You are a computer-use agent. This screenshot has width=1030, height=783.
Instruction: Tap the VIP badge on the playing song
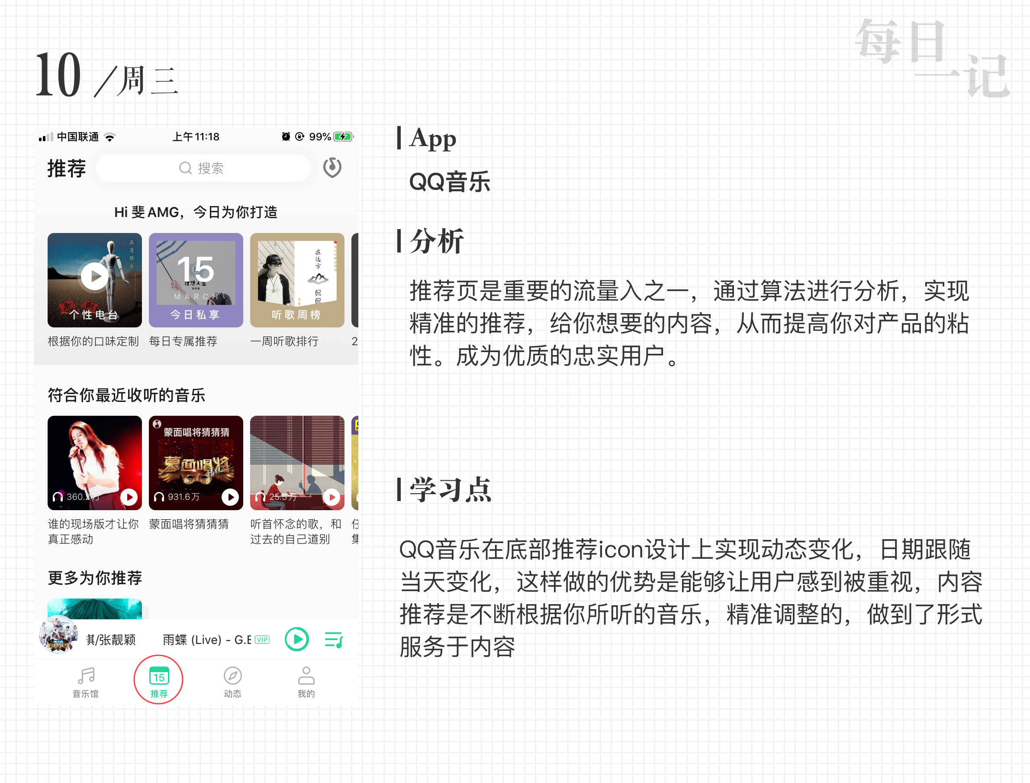(x=262, y=640)
